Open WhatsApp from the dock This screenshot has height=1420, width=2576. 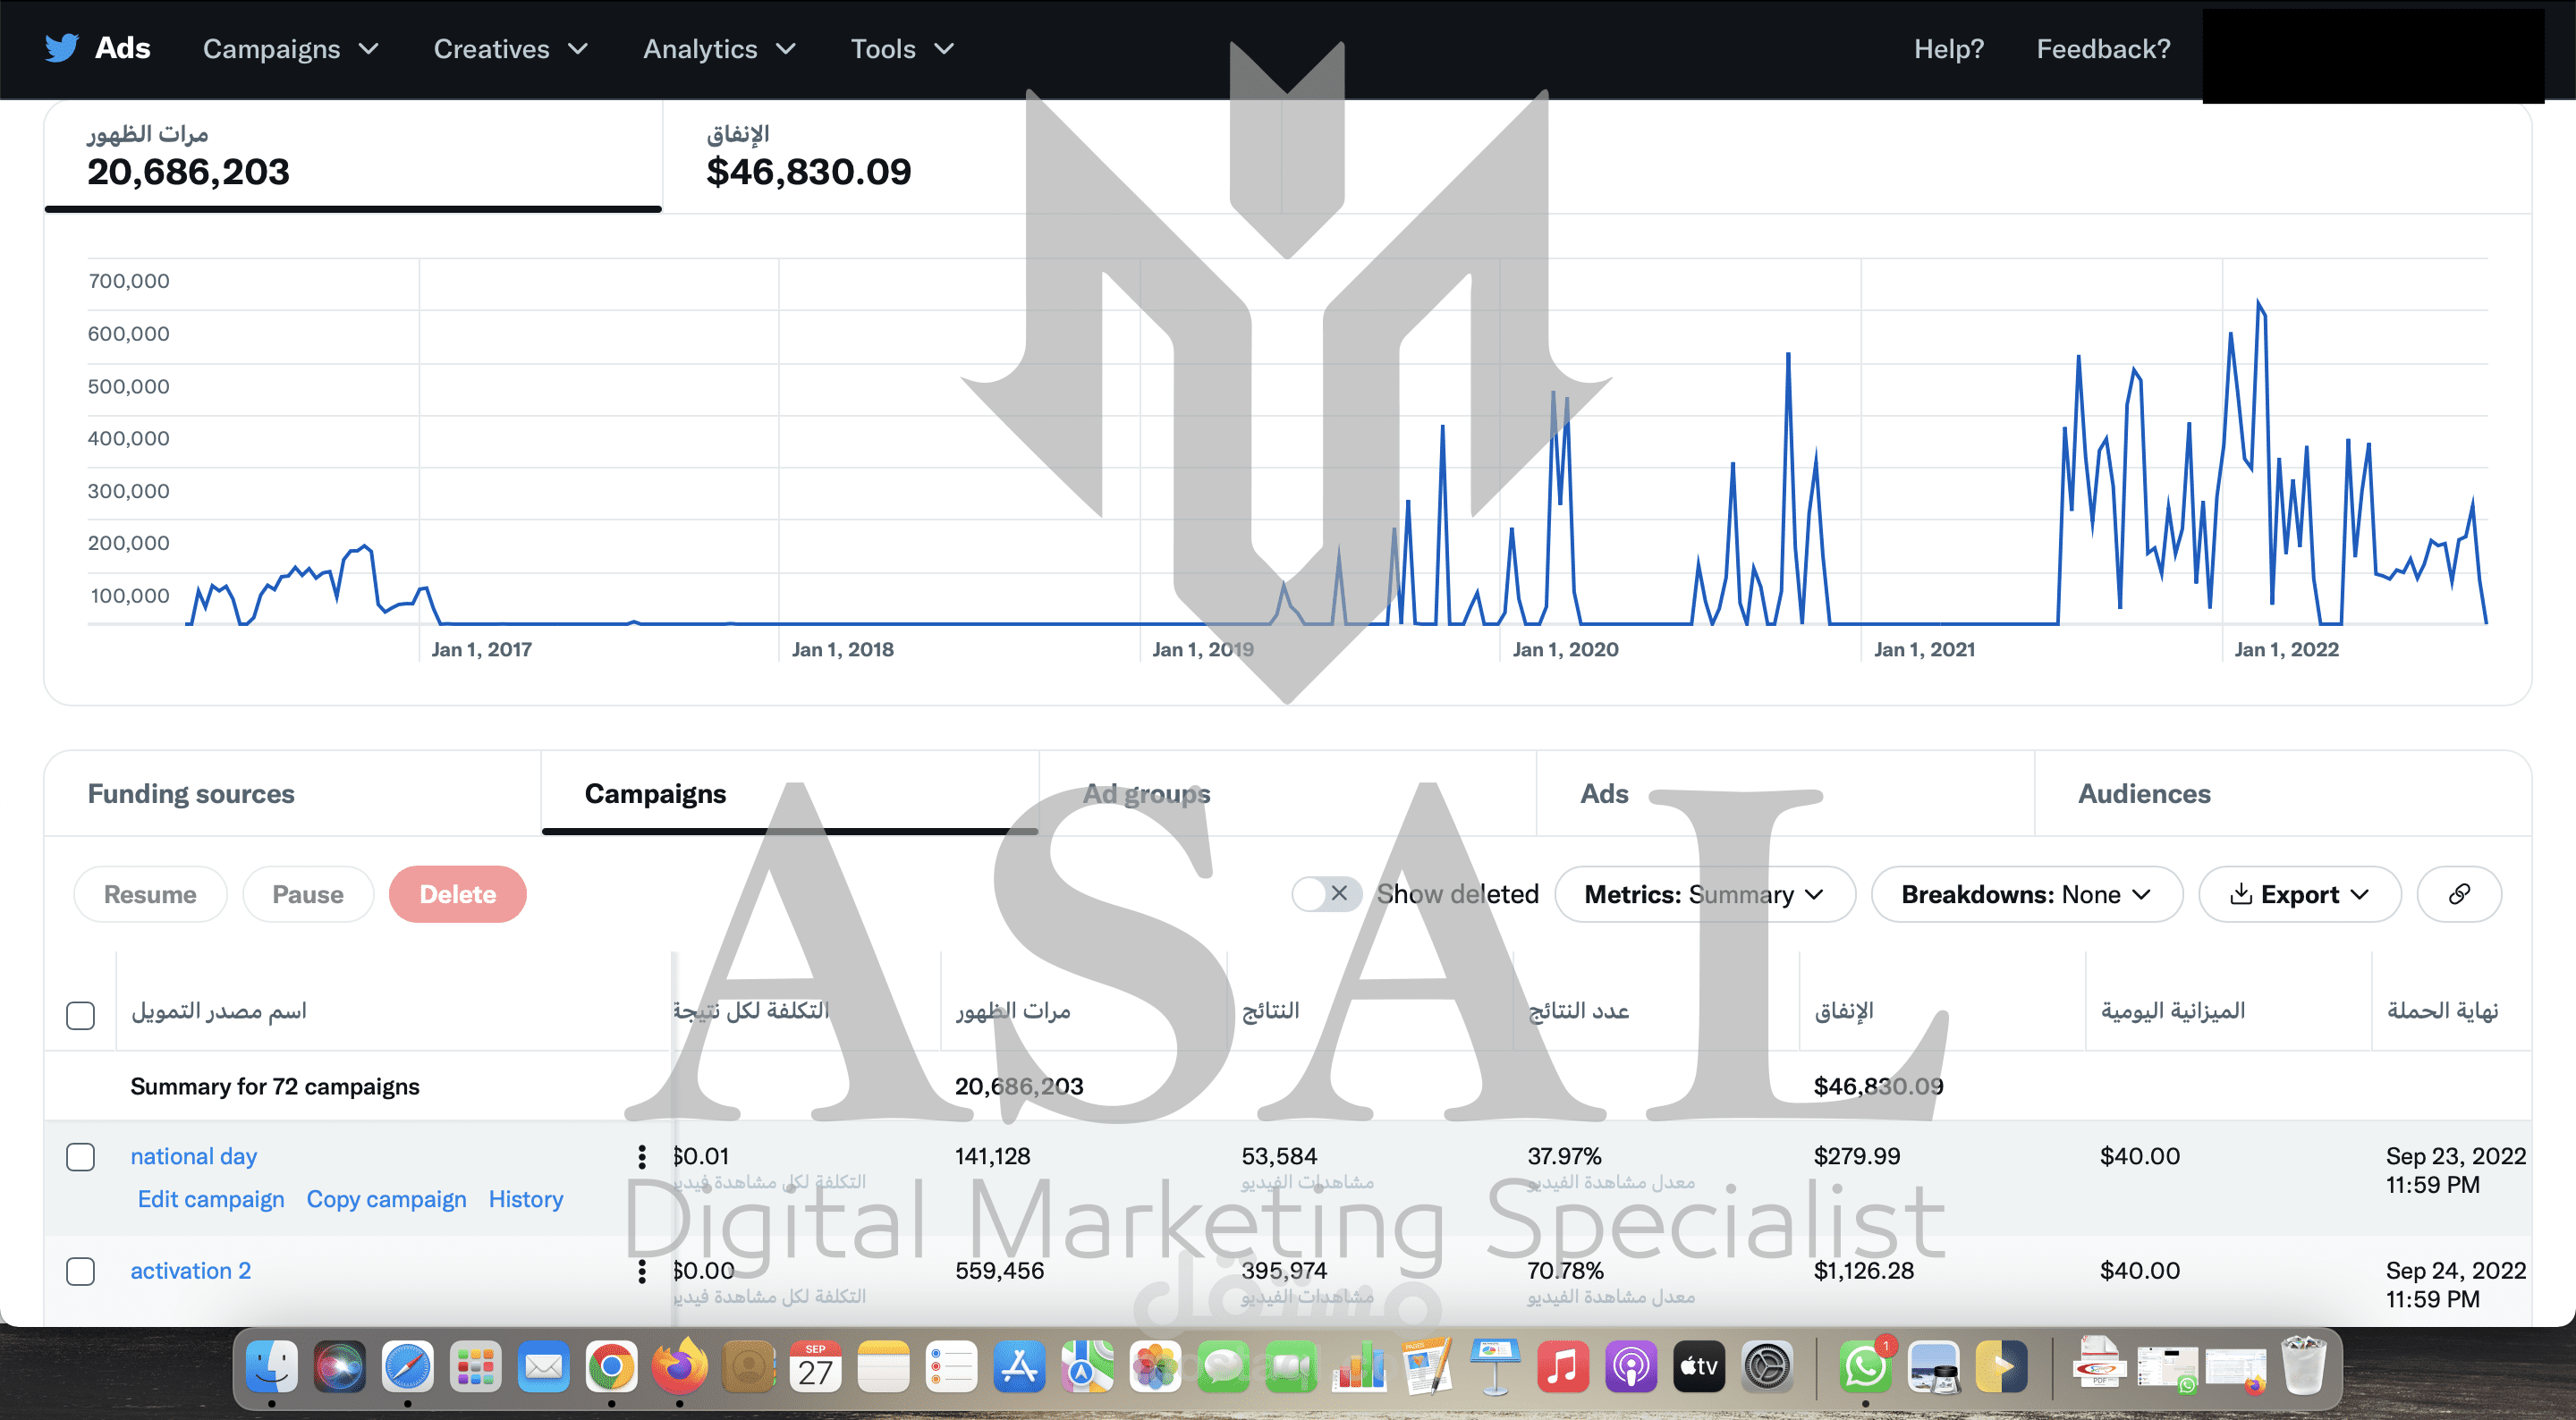[x=1864, y=1367]
